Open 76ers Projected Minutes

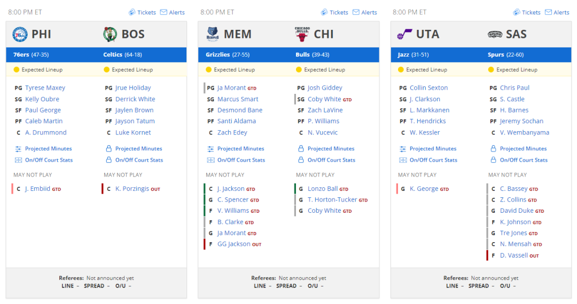pos(48,149)
